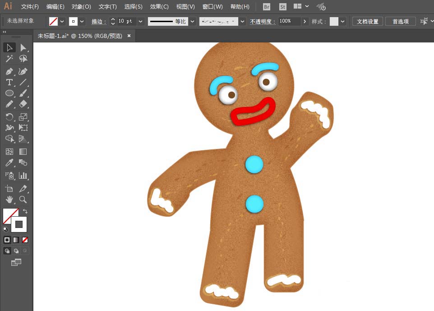Image resolution: width=434 pixels, height=311 pixels.
Task: Select the Symbol Sprayer tool
Action: coord(9,176)
